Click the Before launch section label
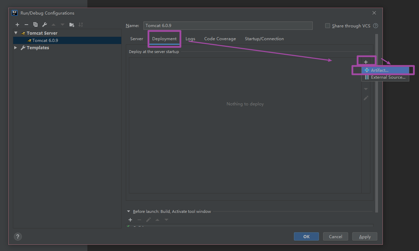This screenshot has height=251, width=419. tap(172, 211)
